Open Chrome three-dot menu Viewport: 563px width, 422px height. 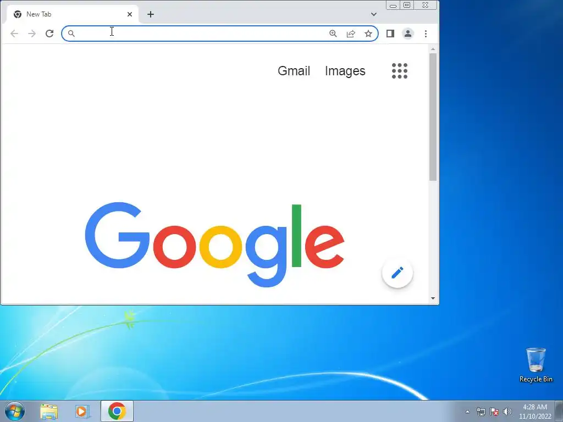click(x=426, y=34)
